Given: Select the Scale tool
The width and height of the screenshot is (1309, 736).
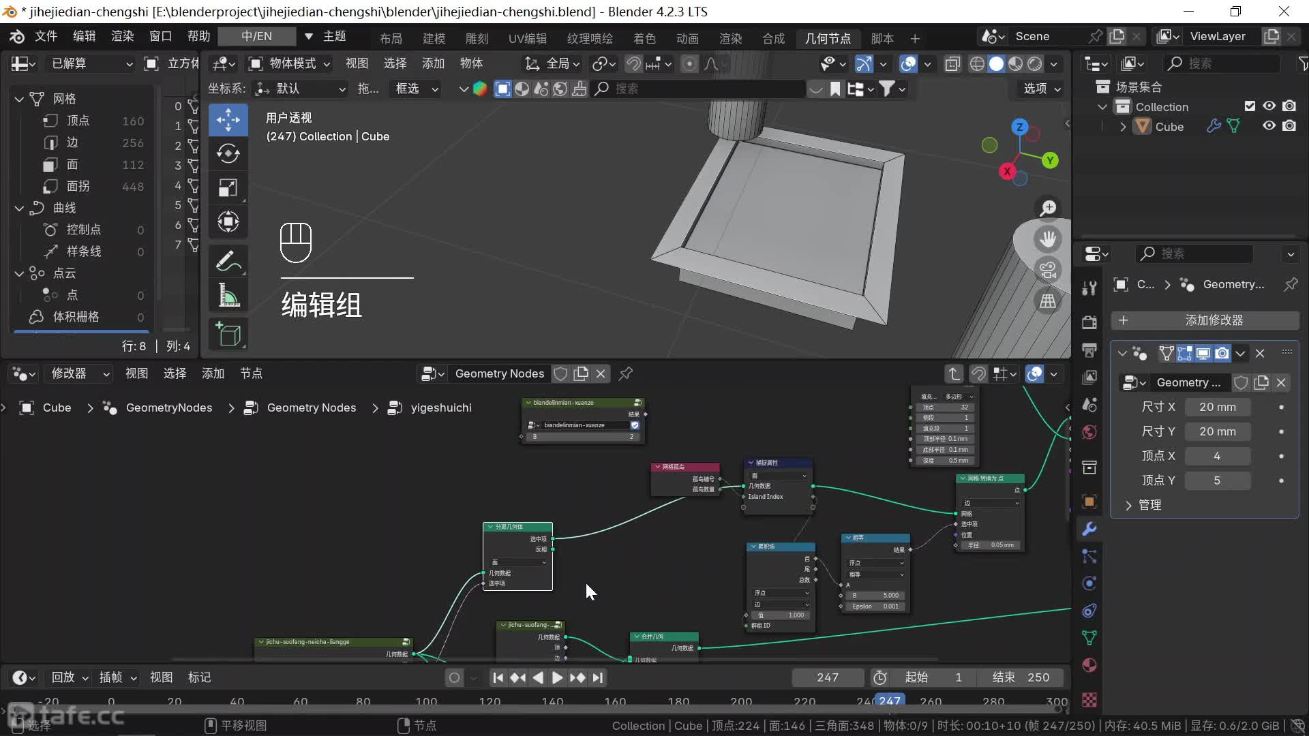Looking at the screenshot, I should click(228, 187).
